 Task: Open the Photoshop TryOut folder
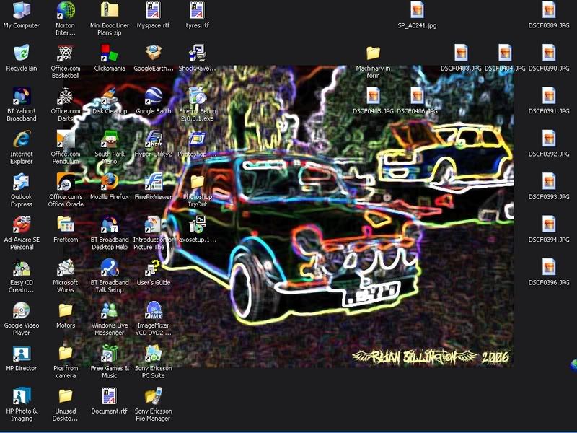coord(197,182)
